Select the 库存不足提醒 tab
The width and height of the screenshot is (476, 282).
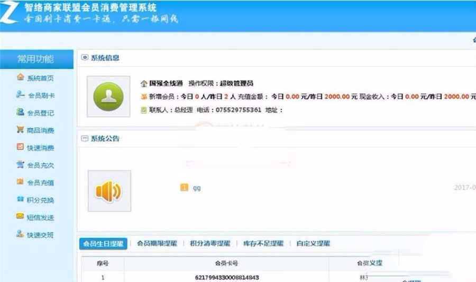(x=263, y=244)
